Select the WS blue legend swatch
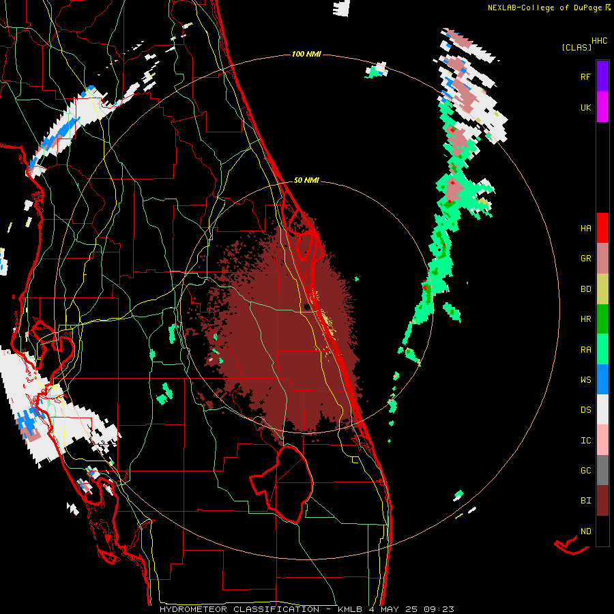Screen dimensions: 614x614 coord(602,379)
